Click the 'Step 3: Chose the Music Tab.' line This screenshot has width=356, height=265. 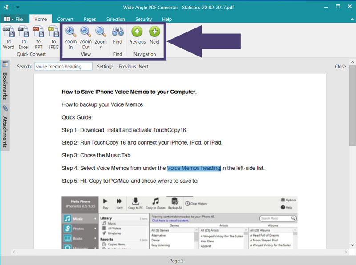[x=97, y=155]
